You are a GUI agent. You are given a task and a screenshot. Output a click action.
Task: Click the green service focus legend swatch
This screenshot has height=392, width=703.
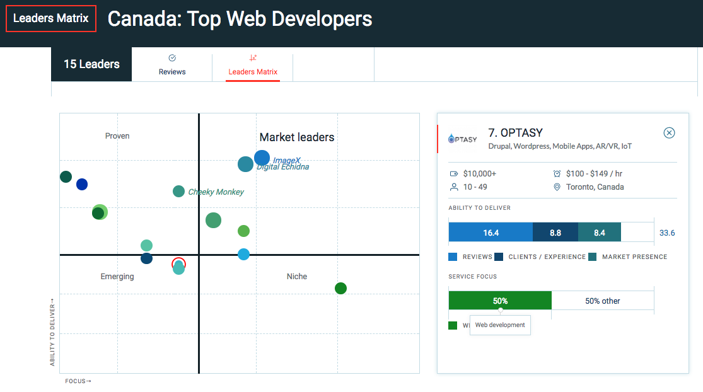coord(453,325)
